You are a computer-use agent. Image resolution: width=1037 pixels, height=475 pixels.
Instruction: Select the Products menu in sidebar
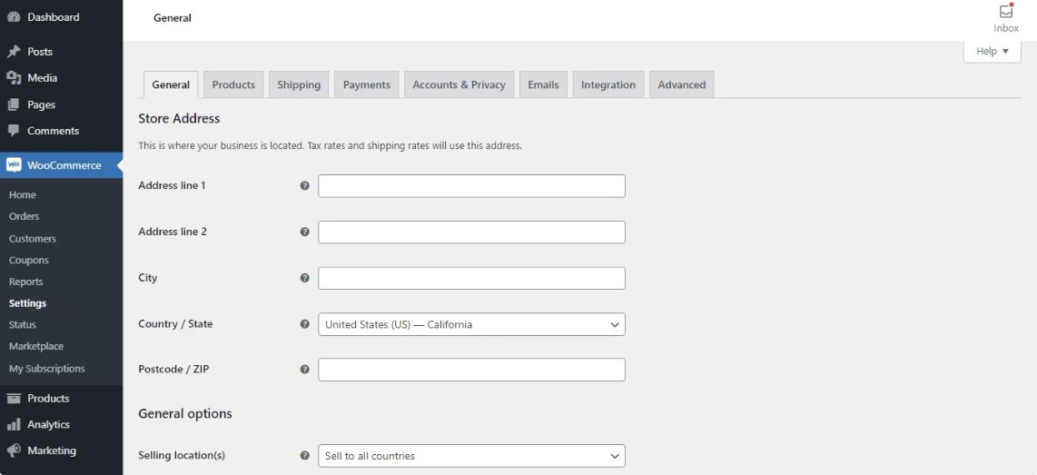click(48, 398)
